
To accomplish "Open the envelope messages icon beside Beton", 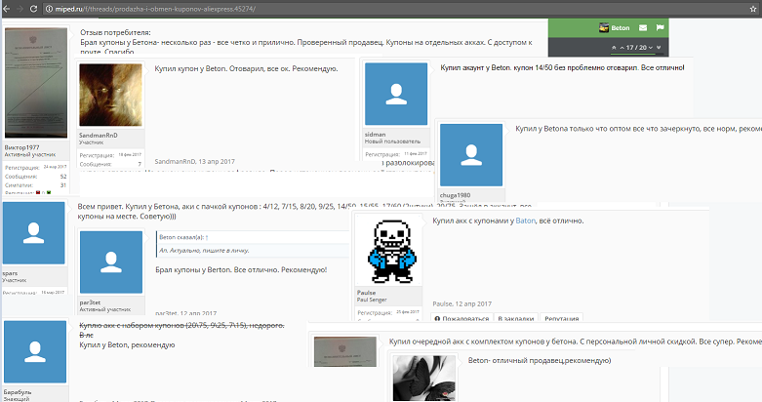I will point(643,27).
